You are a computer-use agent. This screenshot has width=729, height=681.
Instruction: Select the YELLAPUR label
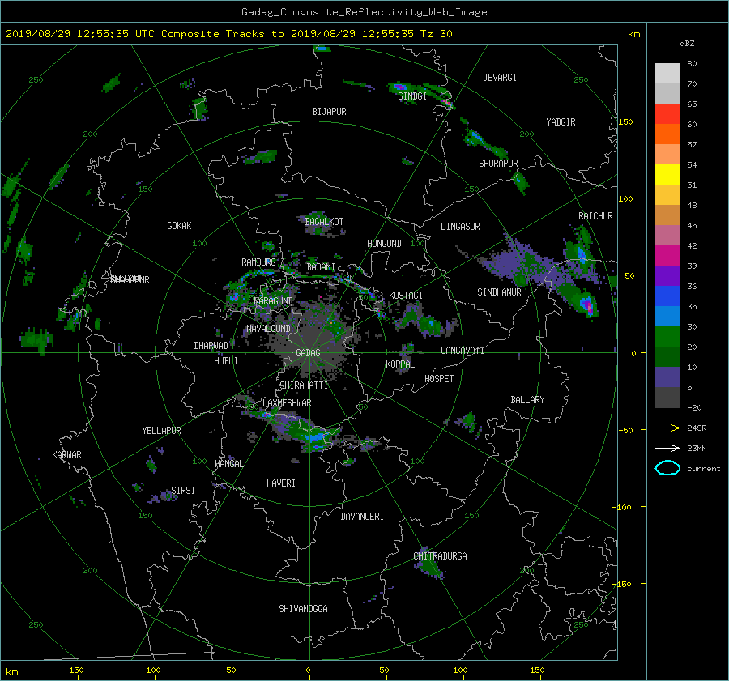(161, 431)
